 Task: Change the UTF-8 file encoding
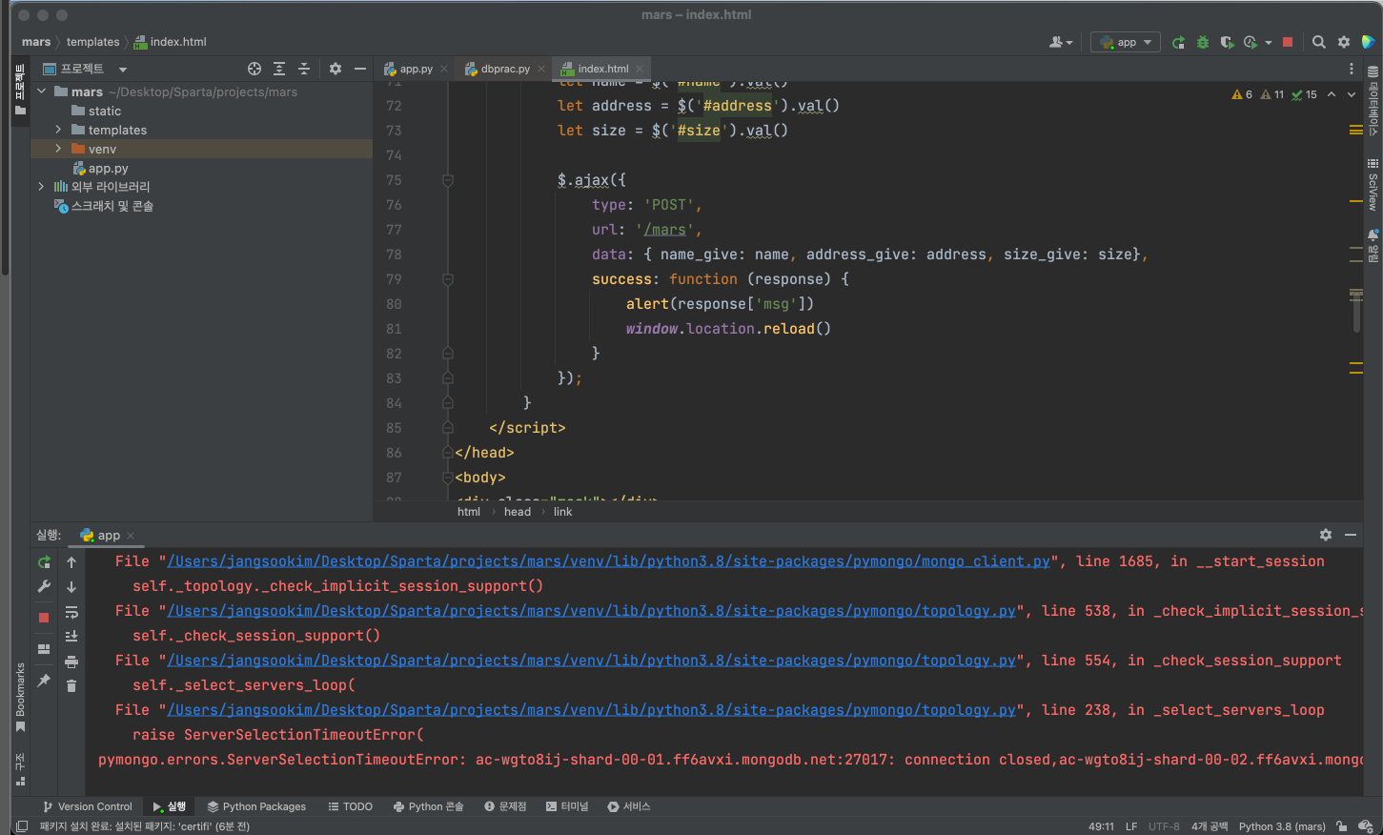coord(1164,826)
